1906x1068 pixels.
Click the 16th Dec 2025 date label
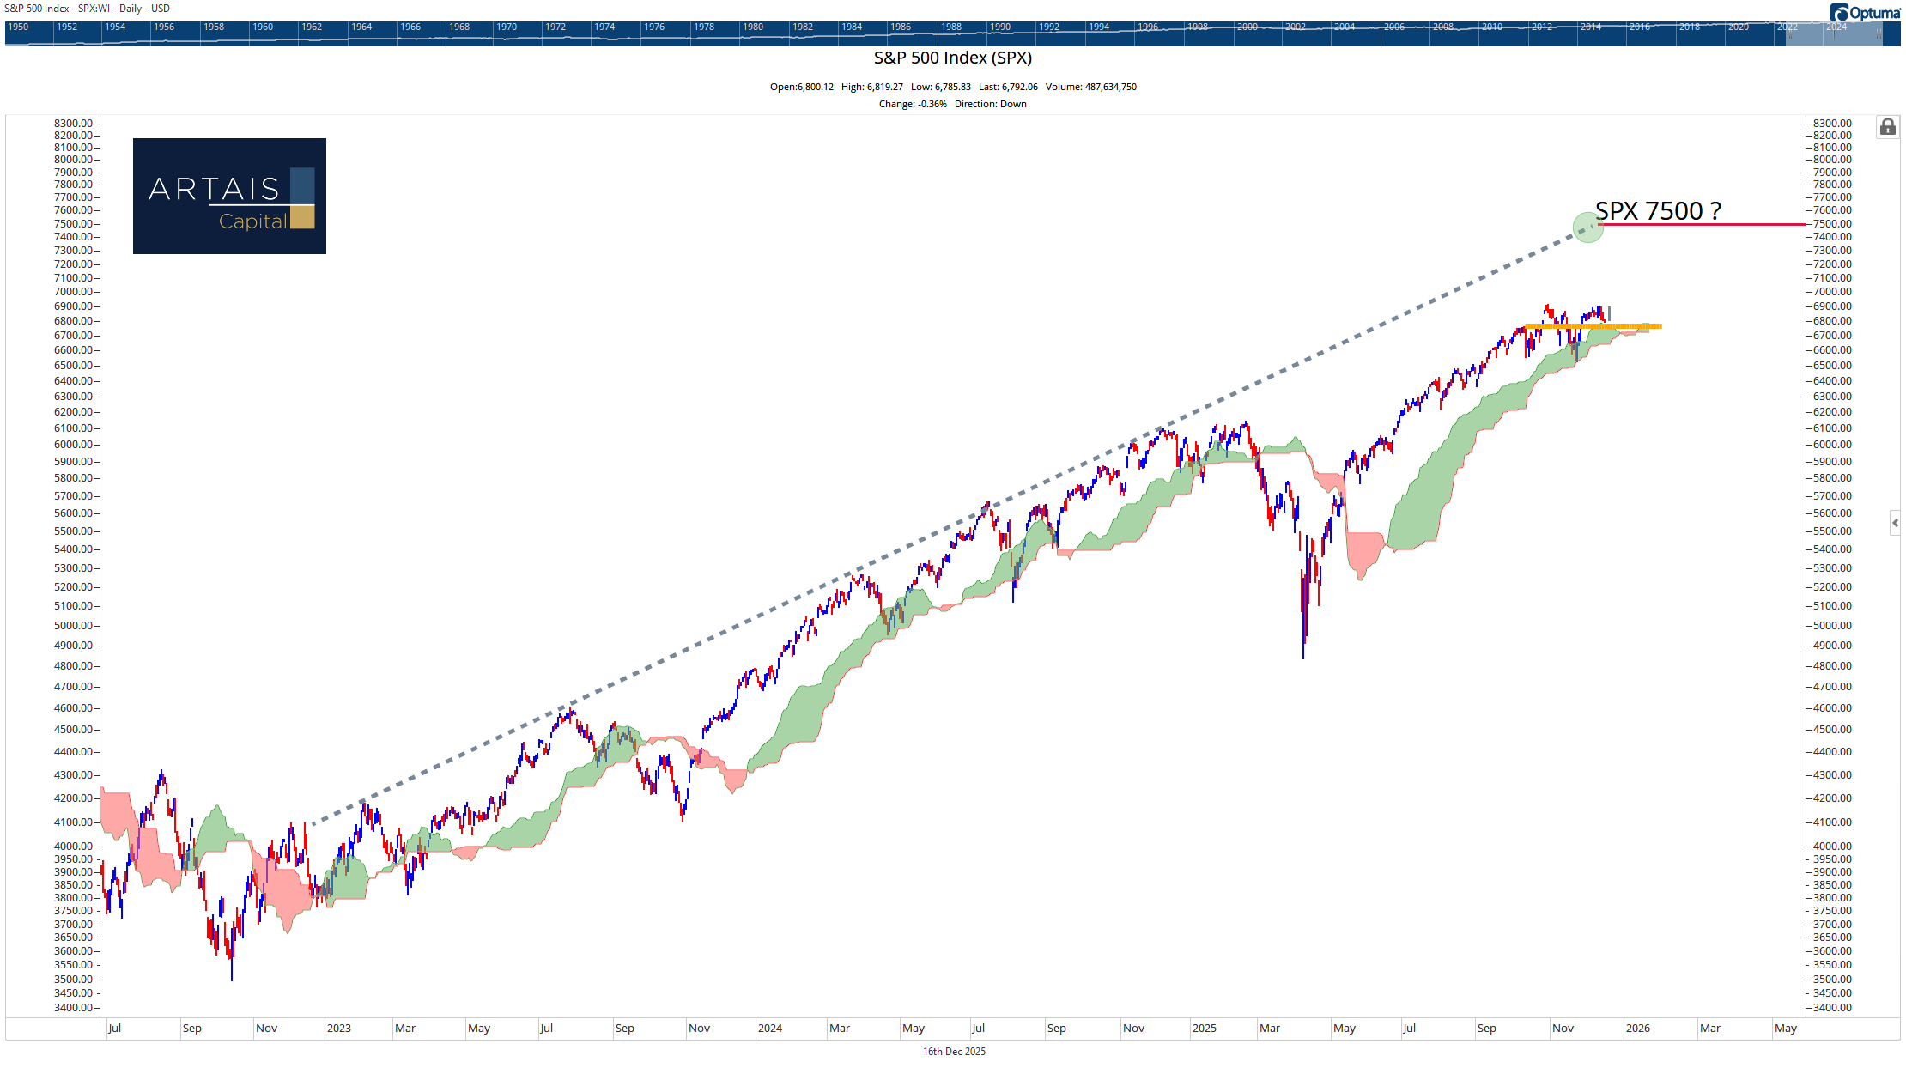954,1051
